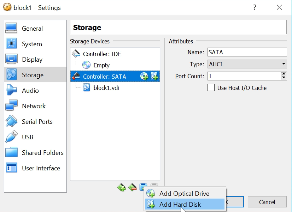Choose Add Hard Disk from popup menu
292x212 pixels.
tap(180, 205)
